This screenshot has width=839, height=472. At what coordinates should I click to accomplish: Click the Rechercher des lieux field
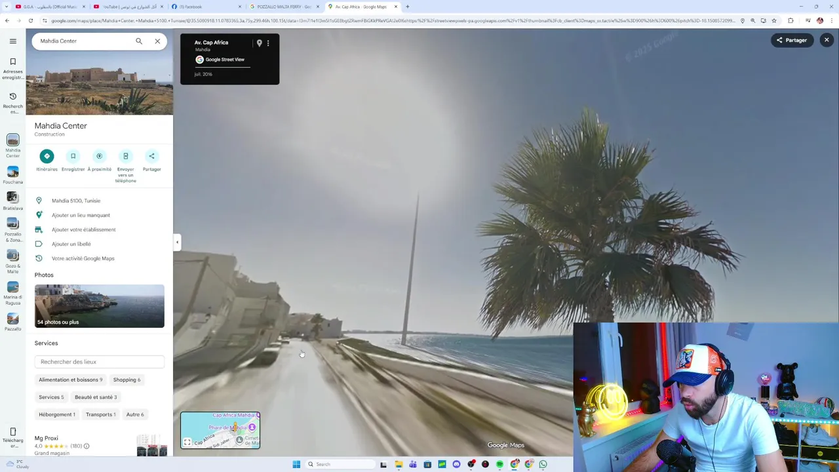click(100, 362)
